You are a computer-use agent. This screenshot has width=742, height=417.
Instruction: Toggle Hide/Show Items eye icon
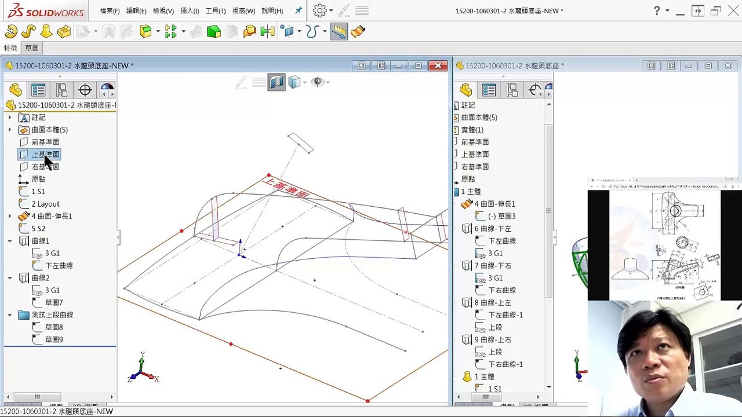[x=317, y=82]
